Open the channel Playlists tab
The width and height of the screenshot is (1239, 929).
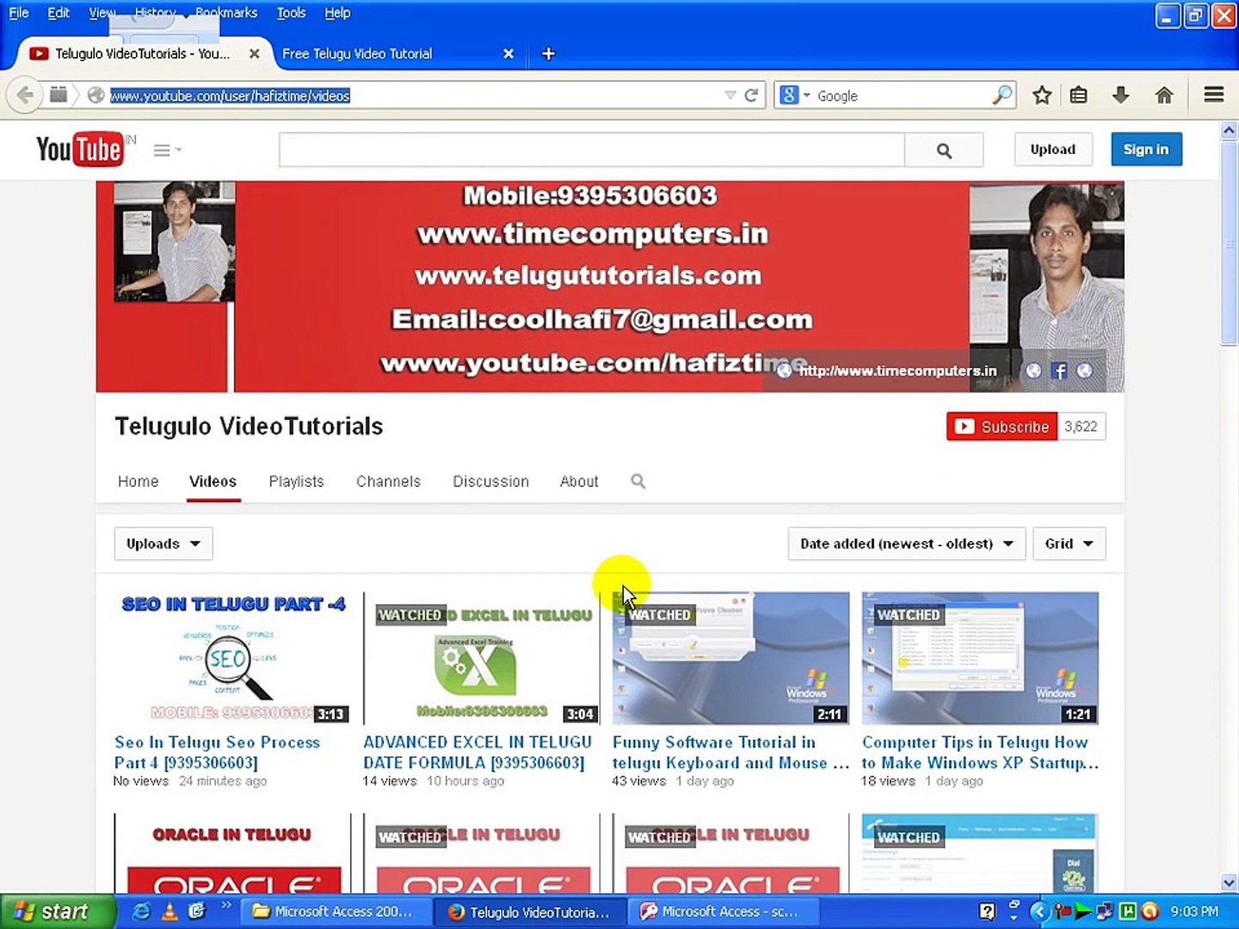(296, 482)
